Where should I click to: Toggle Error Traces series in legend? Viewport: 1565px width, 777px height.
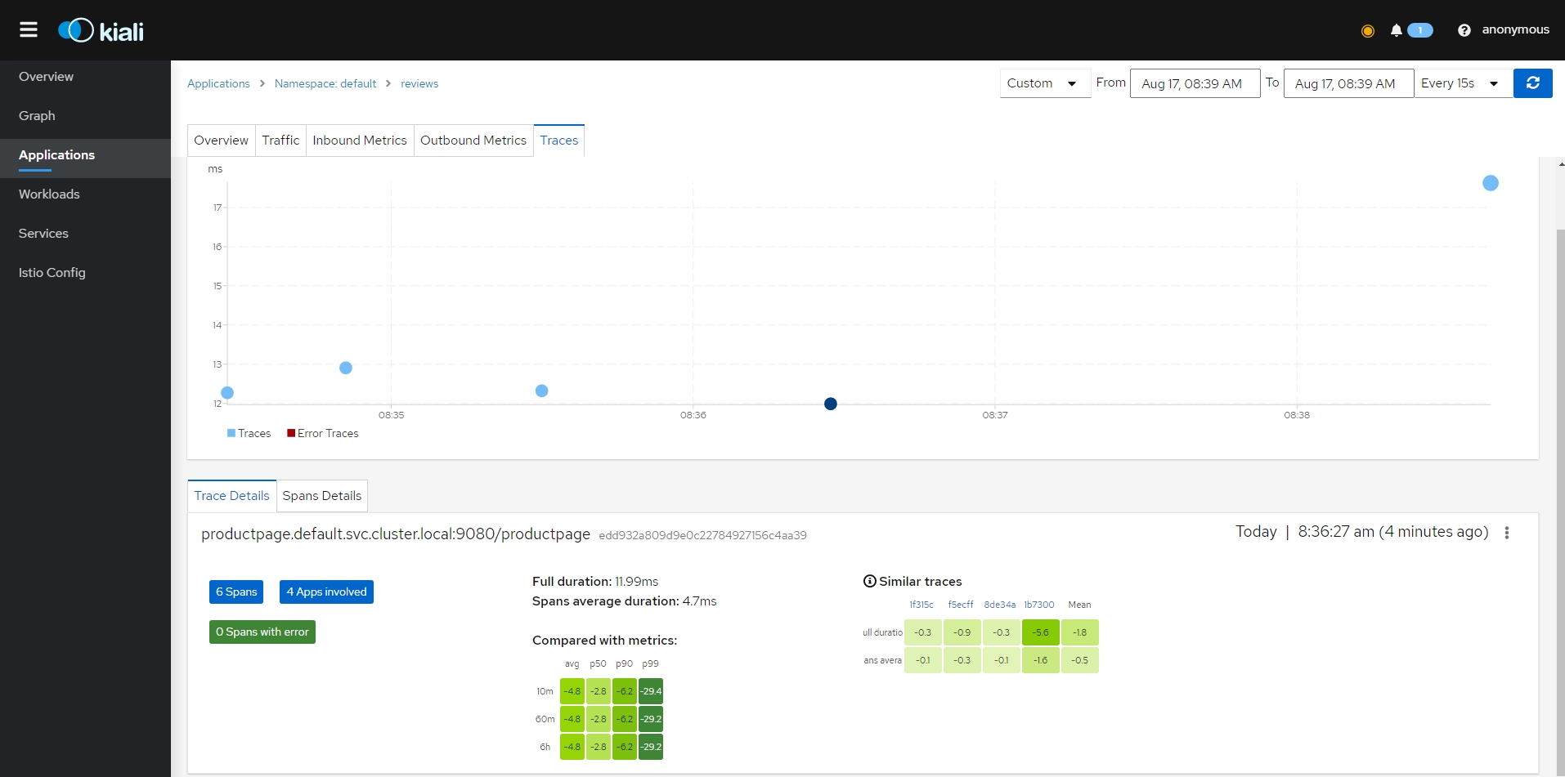tap(323, 434)
